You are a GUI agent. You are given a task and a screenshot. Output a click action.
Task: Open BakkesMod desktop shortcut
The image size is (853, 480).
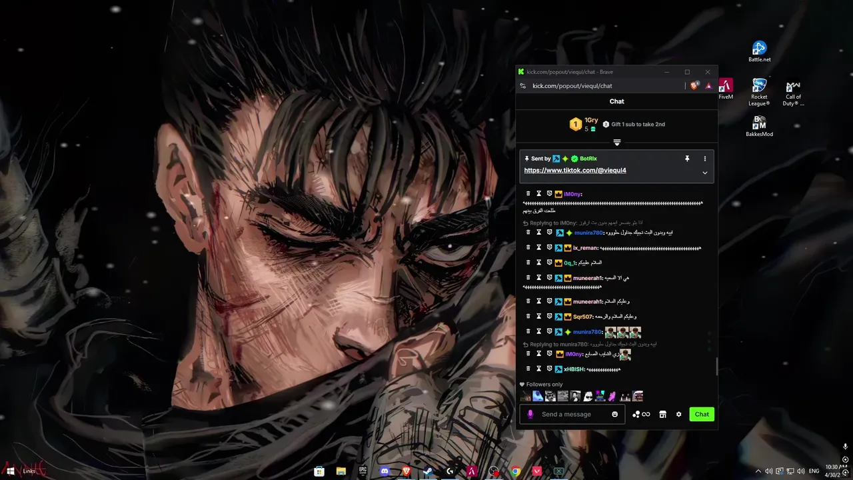759,126
